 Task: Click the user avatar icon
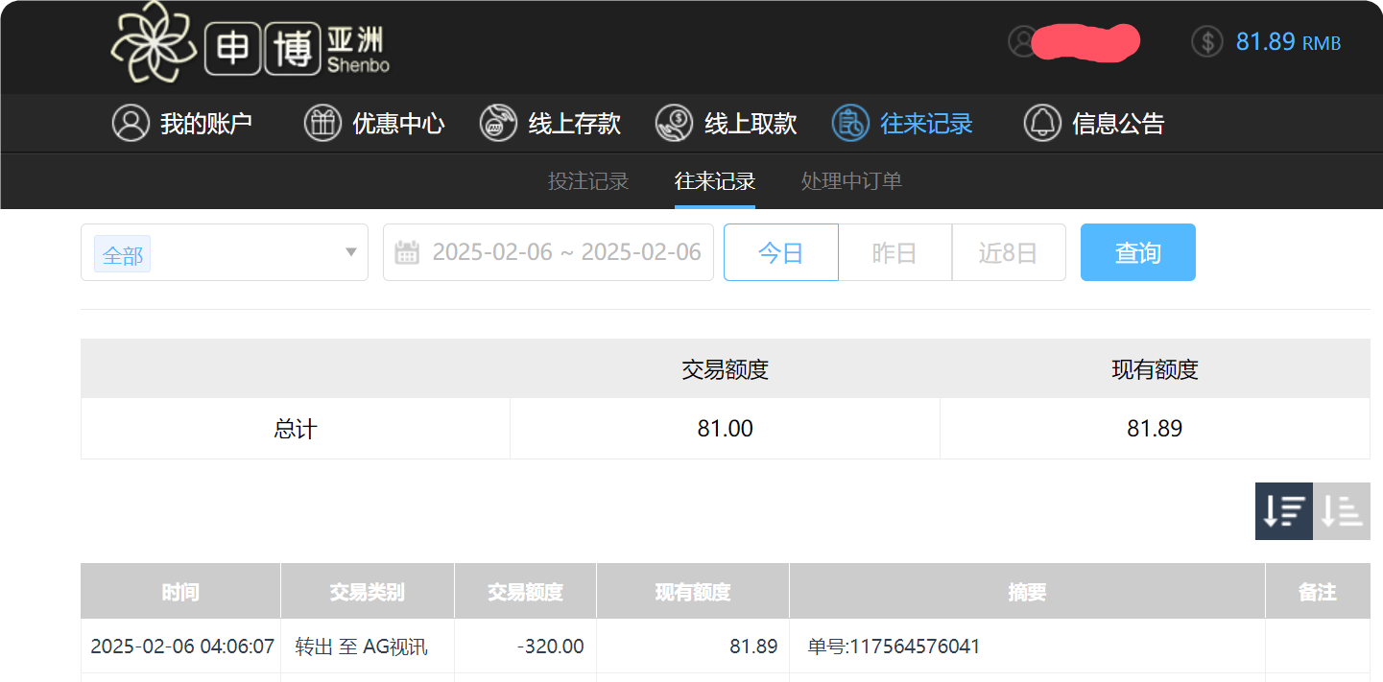click(x=1022, y=42)
